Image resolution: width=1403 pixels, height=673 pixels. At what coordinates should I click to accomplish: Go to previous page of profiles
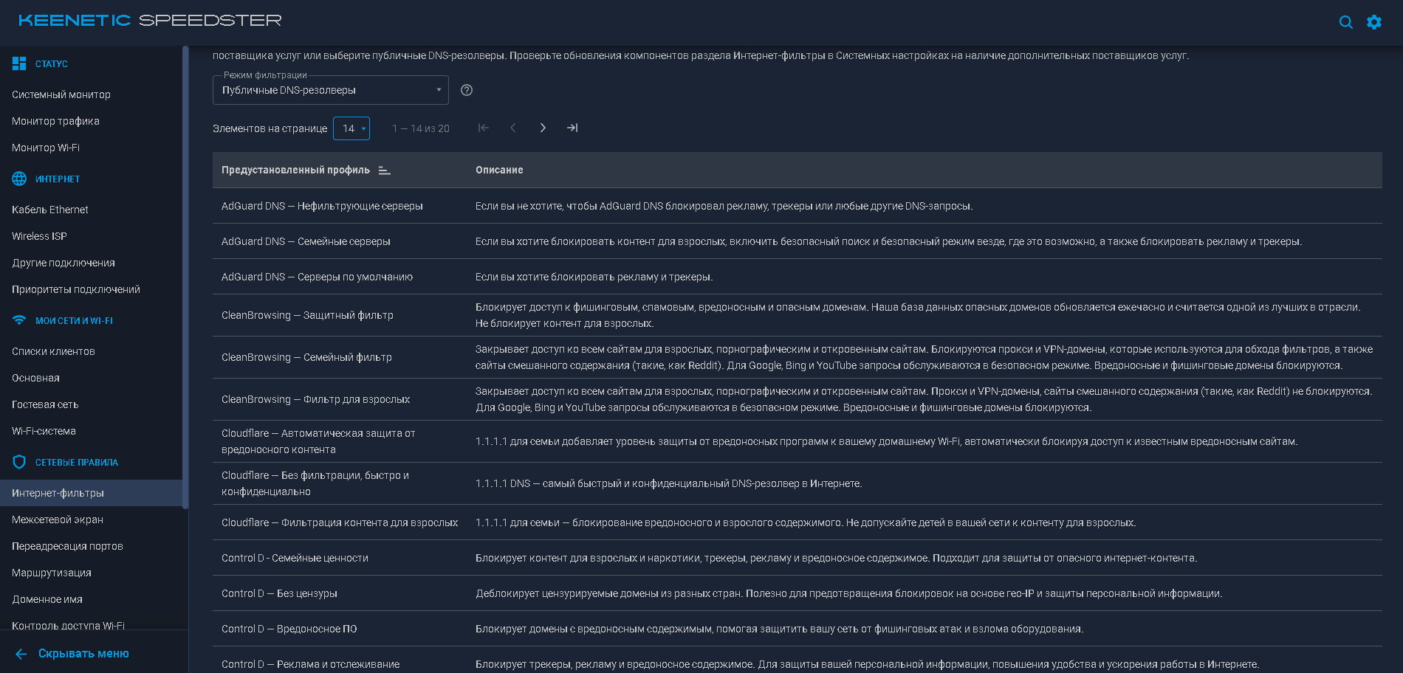[513, 128]
